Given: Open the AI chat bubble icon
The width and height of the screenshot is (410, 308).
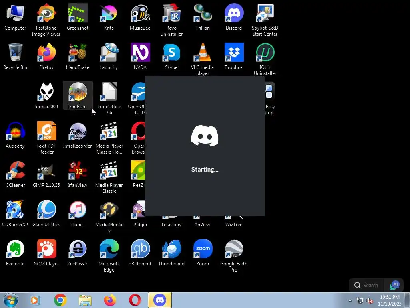Looking at the screenshot, I should pyautogui.click(x=395, y=285).
